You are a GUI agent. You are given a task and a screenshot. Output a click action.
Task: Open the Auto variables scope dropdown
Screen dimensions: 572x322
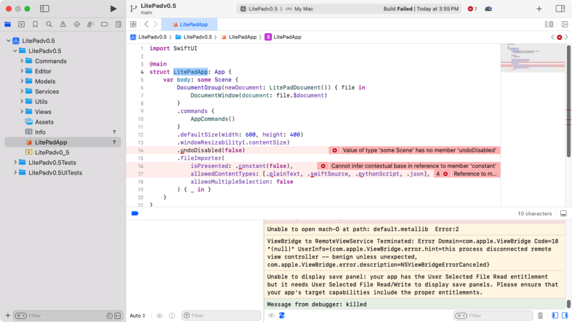tap(137, 316)
